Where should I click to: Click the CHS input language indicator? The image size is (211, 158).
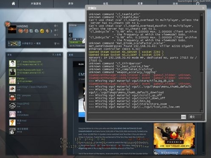pos(183,117)
